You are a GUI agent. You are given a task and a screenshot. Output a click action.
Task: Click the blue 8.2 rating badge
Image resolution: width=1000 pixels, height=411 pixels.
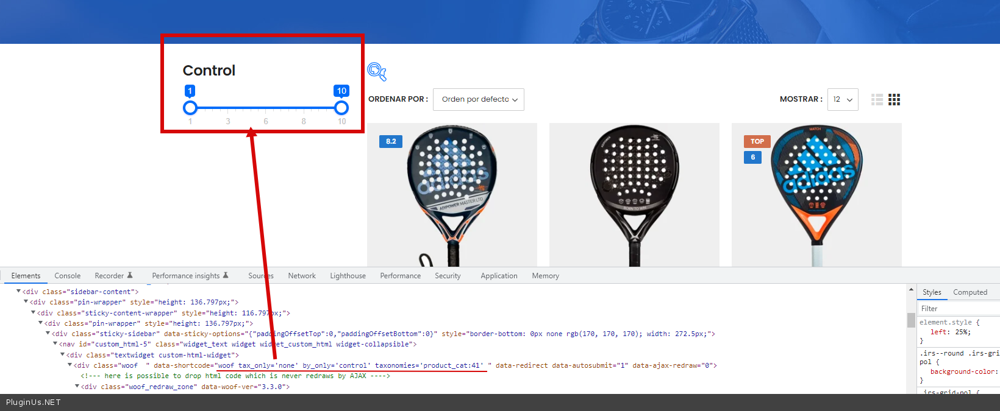click(x=391, y=141)
